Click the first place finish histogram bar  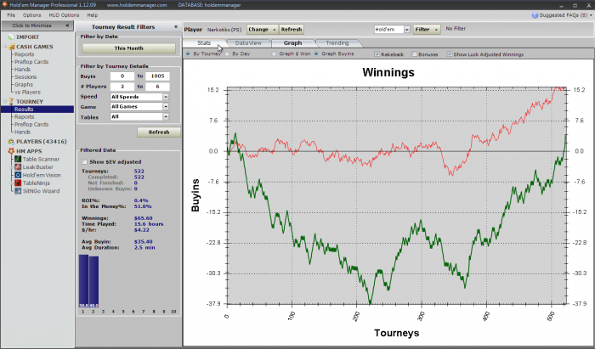coord(83,281)
